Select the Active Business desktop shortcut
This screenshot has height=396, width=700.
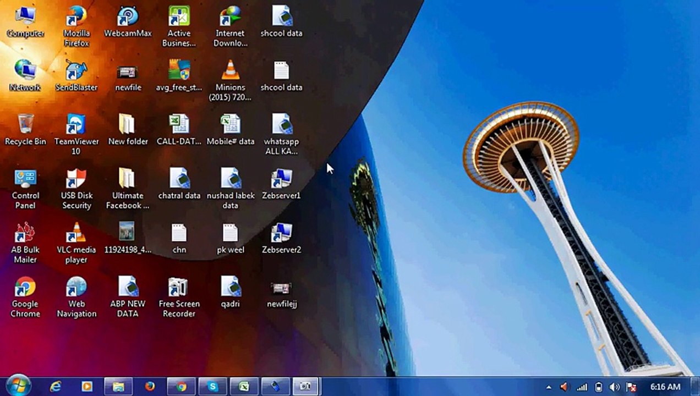179,26
